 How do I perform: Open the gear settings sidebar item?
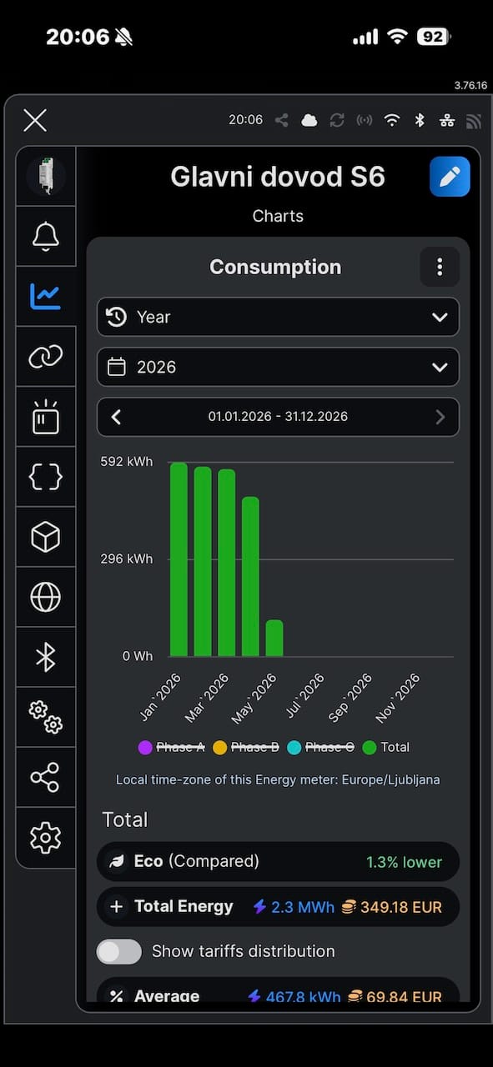click(x=46, y=837)
